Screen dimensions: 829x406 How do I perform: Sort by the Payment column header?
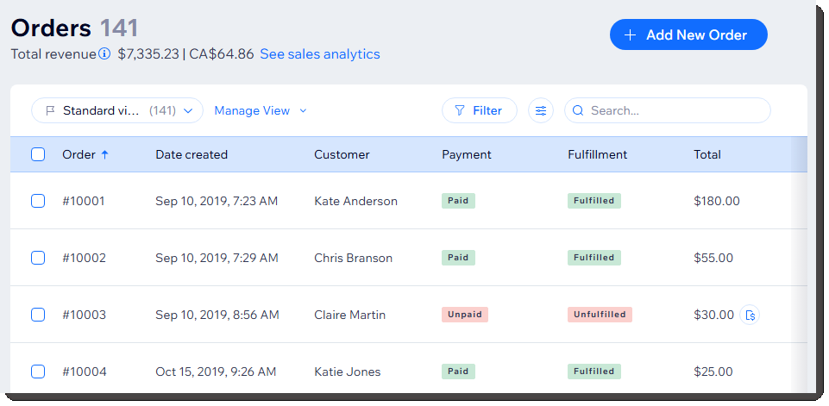467,154
